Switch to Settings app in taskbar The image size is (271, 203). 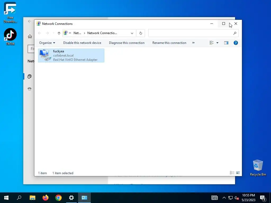click(71, 198)
